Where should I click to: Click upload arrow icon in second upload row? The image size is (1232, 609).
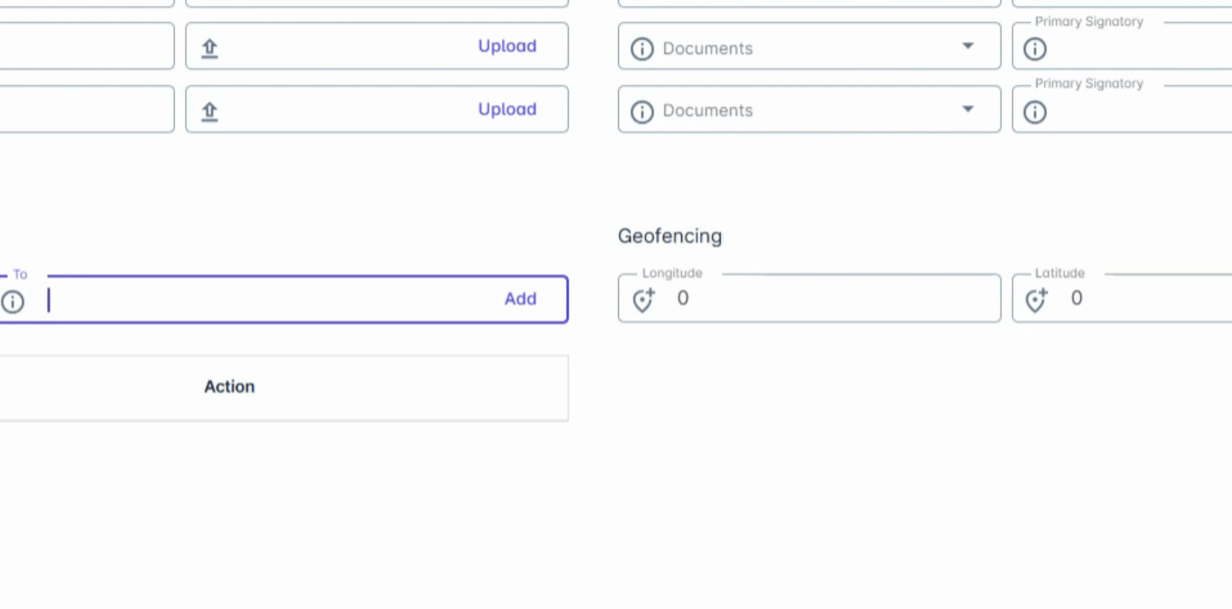point(210,111)
